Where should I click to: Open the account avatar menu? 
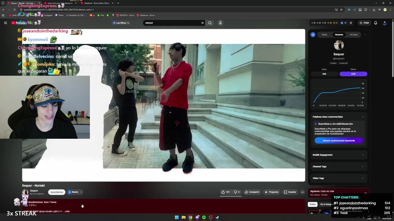(384, 23)
